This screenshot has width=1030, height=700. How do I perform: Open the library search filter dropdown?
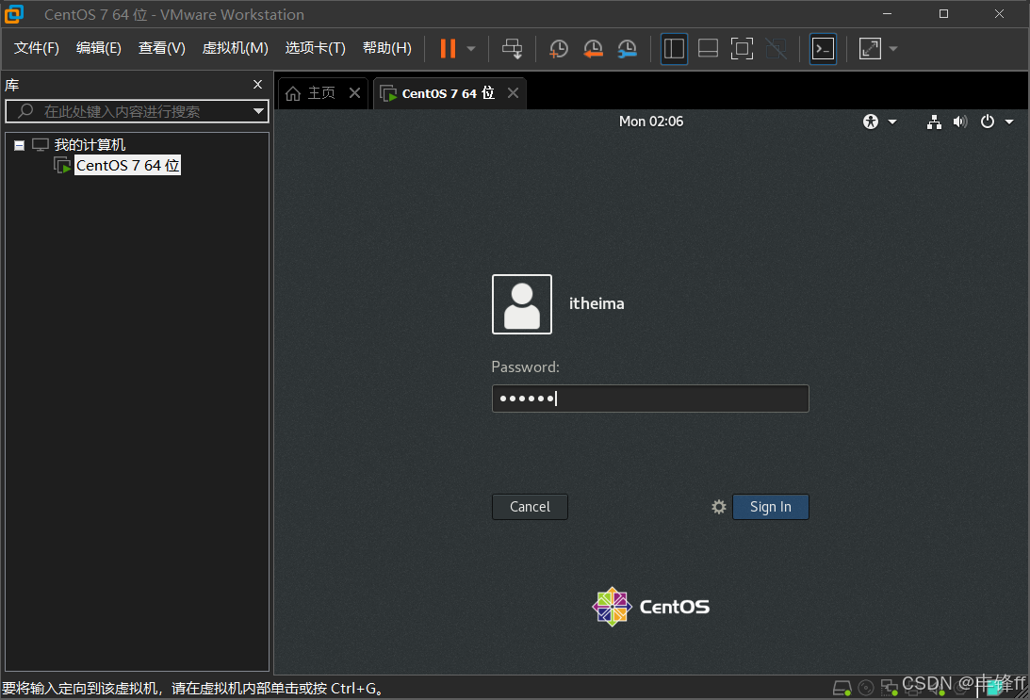coord(259,111)
